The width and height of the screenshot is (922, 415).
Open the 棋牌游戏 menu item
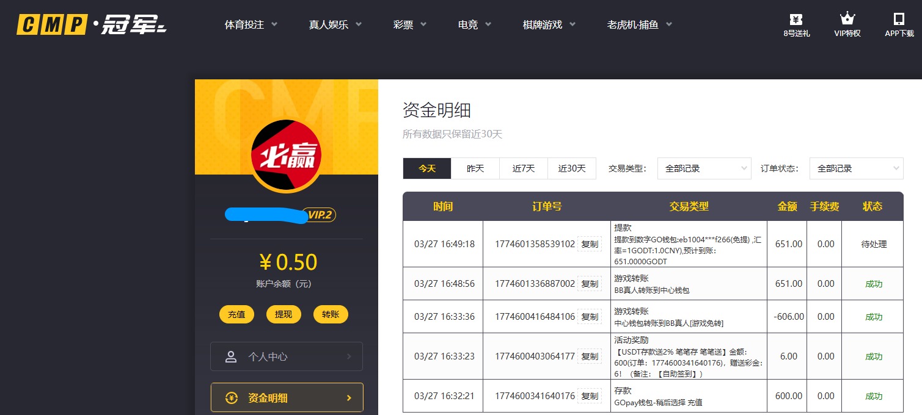542,24
